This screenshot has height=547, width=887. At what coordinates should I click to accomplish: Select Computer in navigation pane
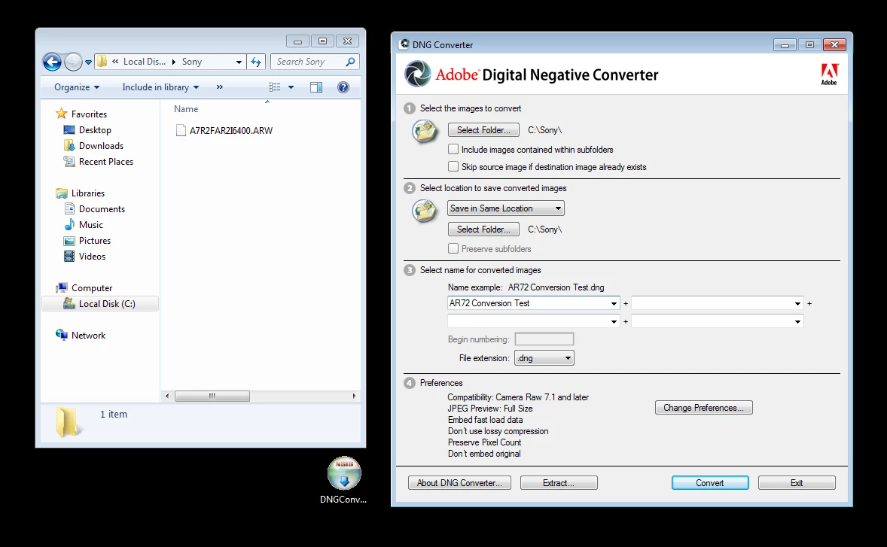[92, 288]
